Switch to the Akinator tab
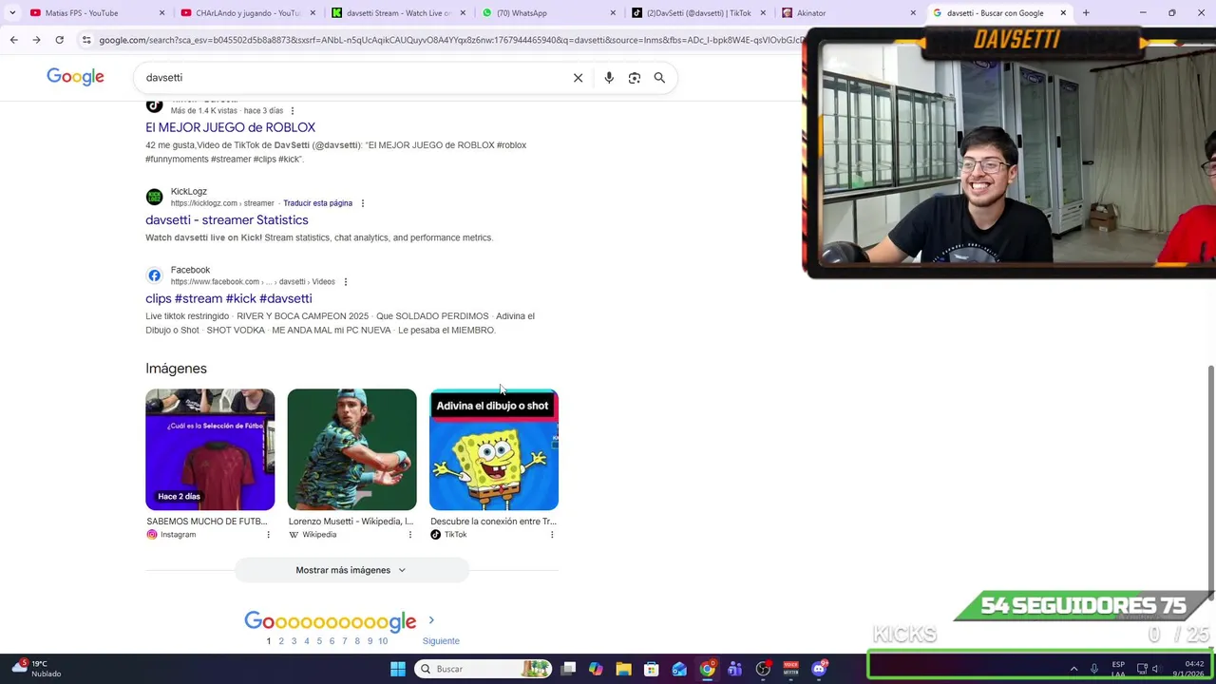Viewport: 1216px width, 684px height. (848, 13)
